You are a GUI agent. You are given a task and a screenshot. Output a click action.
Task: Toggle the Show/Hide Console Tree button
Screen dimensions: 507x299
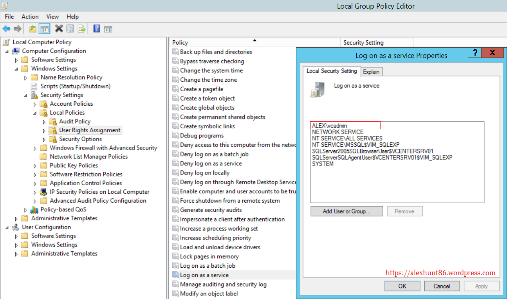[44, 29]
